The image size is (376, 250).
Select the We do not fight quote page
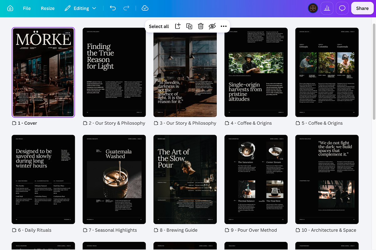click(x=327, y=179)
